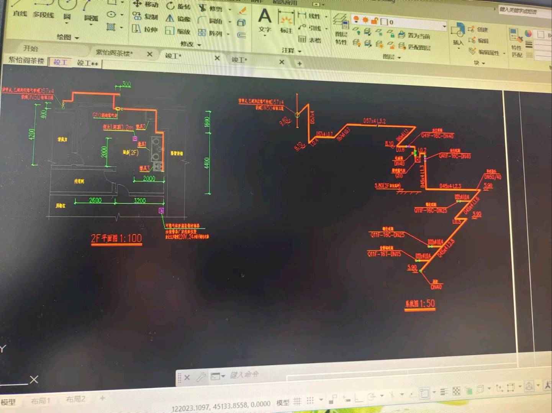Screen dimensions: 552x413
Task: Click the ellipse draw icon
Action: (x=111, y=15)
